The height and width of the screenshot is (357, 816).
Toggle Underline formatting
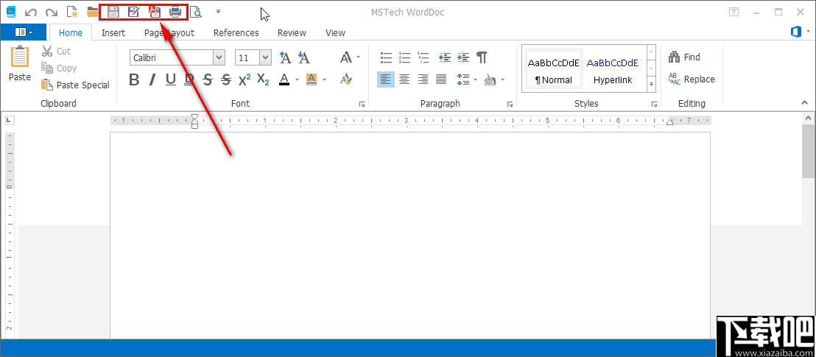click(171, 79)
